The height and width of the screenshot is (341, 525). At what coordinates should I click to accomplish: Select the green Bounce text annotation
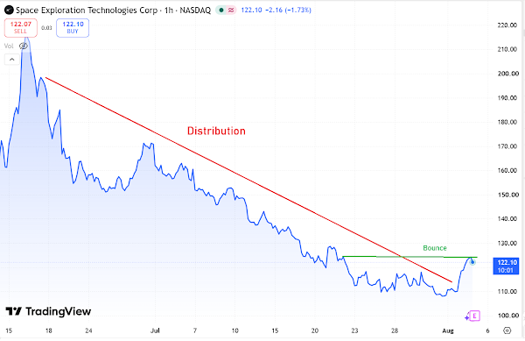click(435, 248)
